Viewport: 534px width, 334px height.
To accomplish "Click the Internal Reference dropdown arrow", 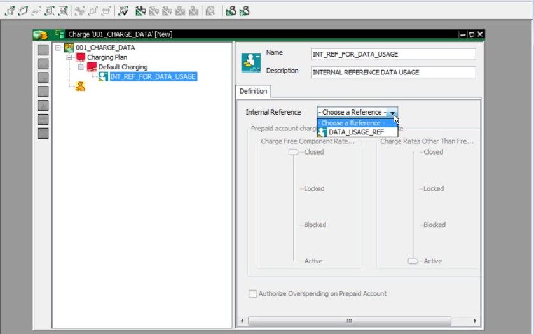I will pyautogui.click(x=392, y=112).
